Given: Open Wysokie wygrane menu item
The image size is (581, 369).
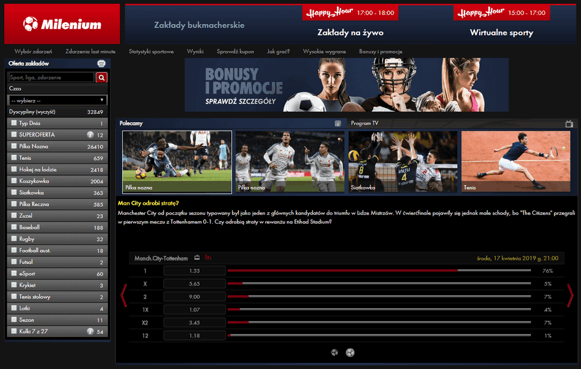Looking at the screenshot, I should 324,52.
